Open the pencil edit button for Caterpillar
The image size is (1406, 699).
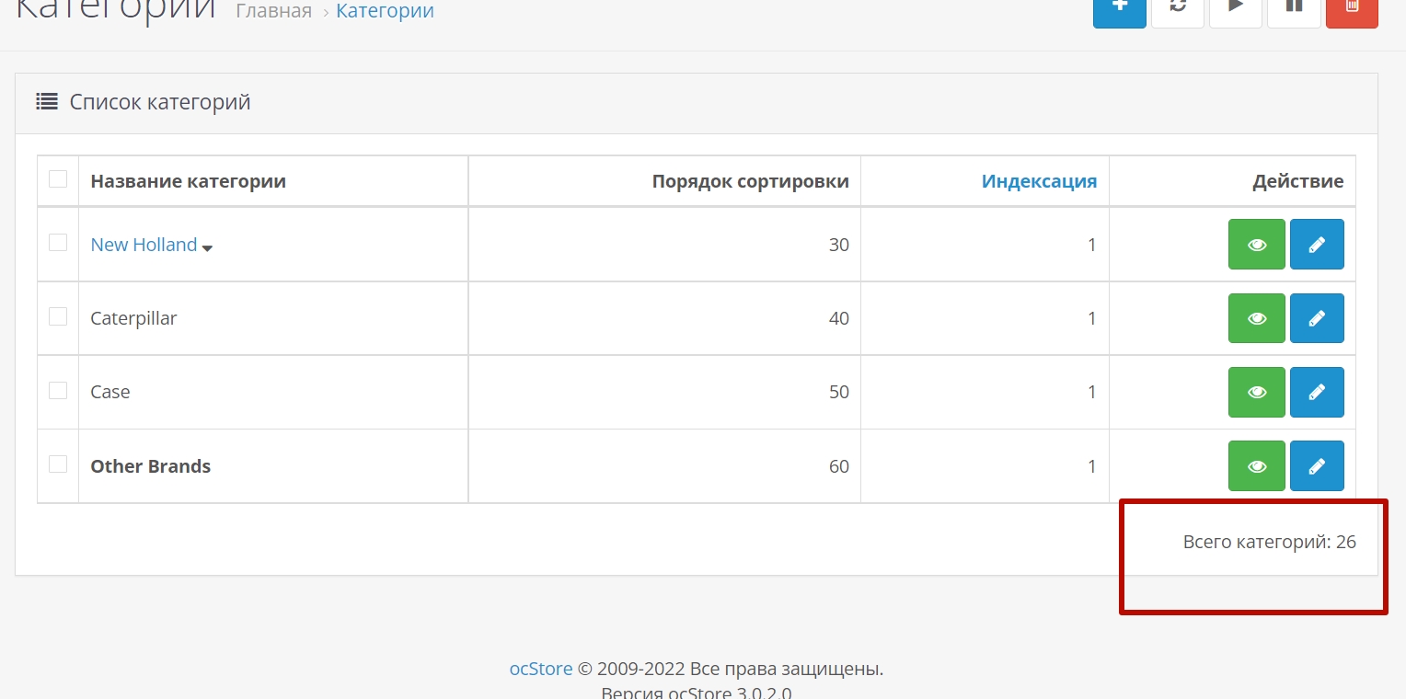pyautogui.click(x=1317, y=318)
